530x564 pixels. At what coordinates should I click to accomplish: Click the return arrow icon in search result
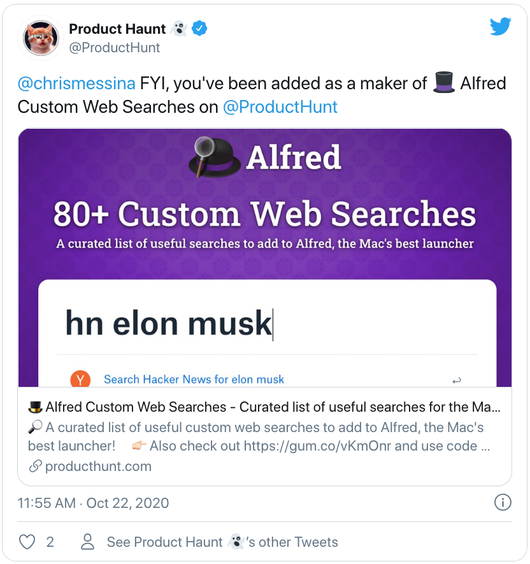[x=456, y=380]
